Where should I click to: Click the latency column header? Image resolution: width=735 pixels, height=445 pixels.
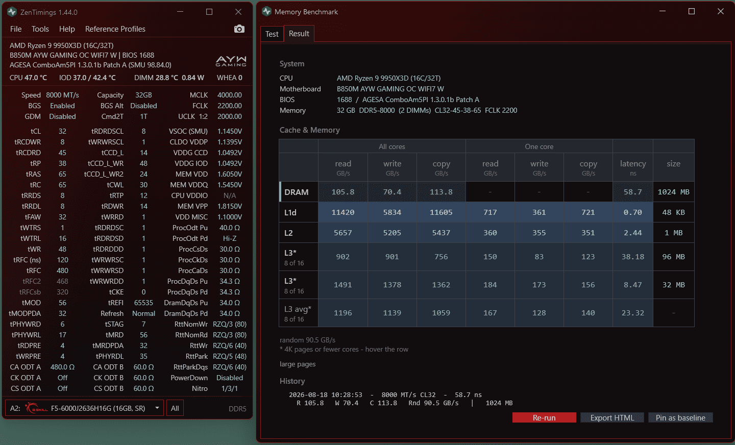coord(633,167)
